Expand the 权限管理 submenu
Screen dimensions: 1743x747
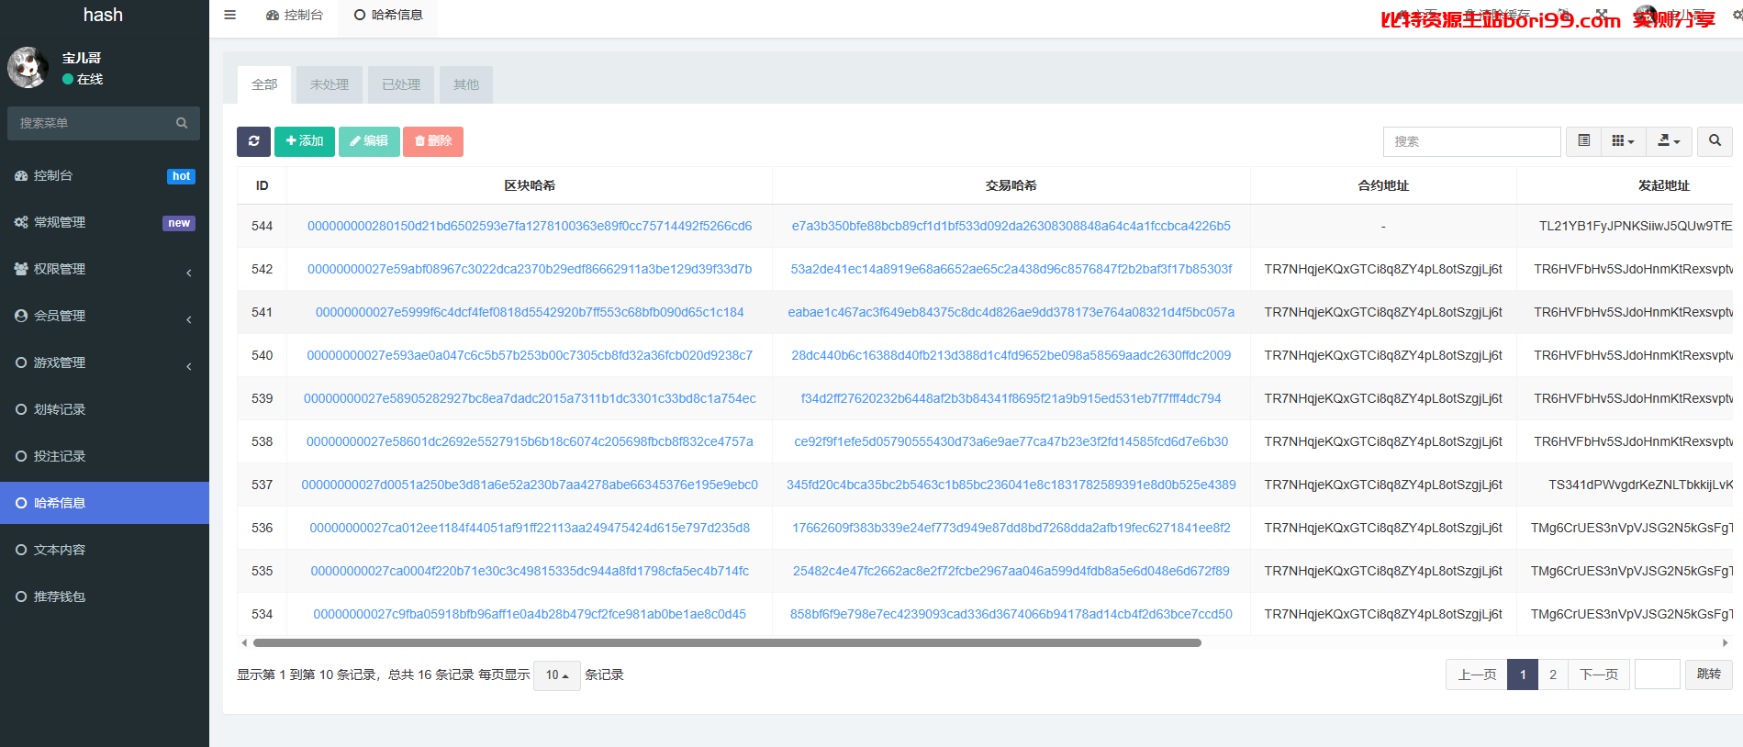pyautogui.click(x=105, y=269)
